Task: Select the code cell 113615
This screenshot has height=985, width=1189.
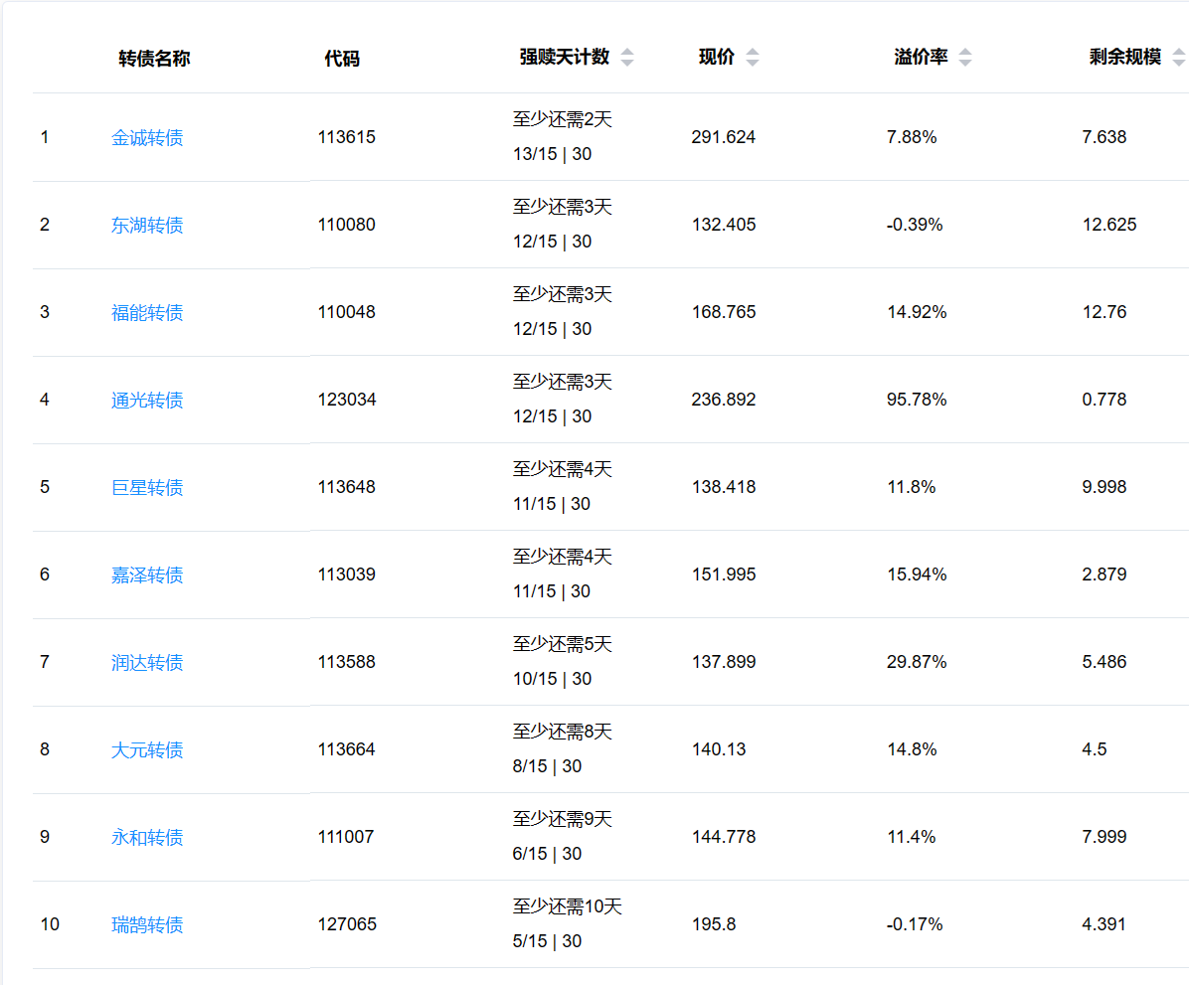Action: pyautogui.click(x=347, y=137)
